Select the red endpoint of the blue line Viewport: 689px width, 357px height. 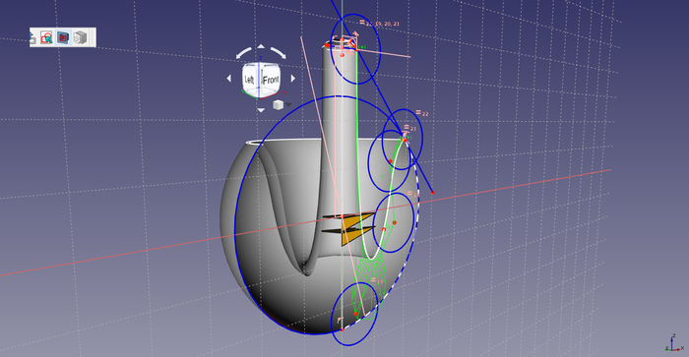tap(433, 193)
